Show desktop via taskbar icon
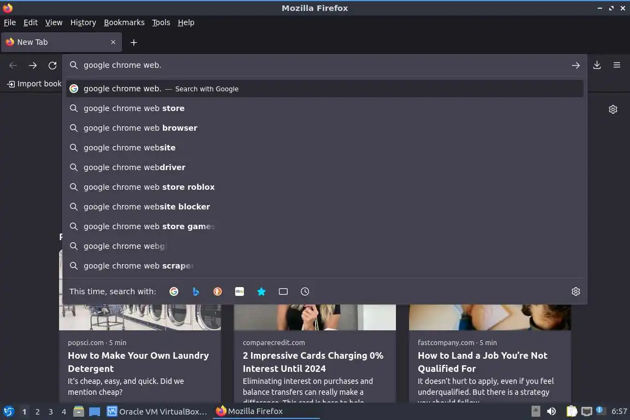This screenshot has width=630, height=420. tap(95, 412)
